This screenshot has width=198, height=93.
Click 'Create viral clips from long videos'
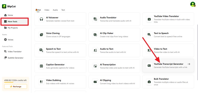114,36
